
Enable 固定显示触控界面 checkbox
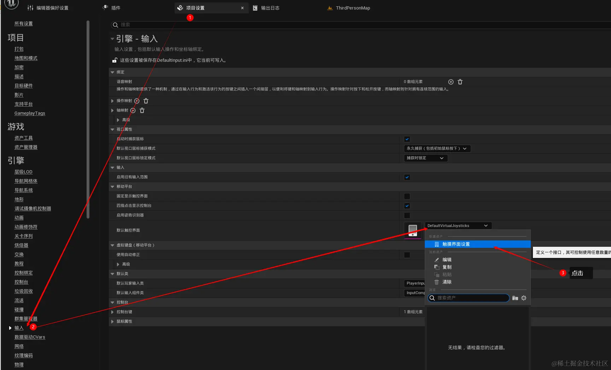tap(407, 196)
